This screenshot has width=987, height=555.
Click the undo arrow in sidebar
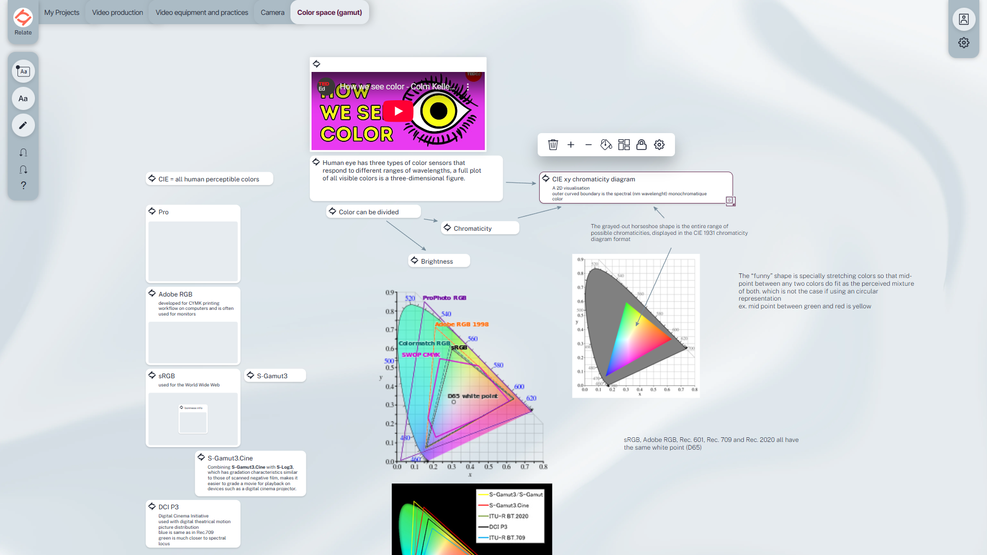coord(23,153)
